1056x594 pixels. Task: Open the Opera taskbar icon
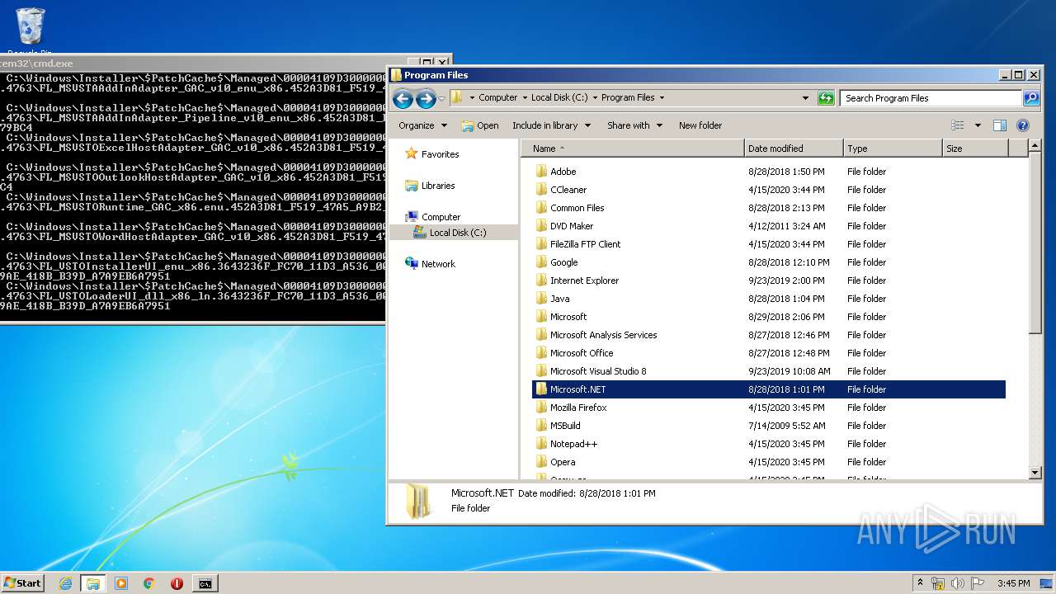[x=177, y=583]
